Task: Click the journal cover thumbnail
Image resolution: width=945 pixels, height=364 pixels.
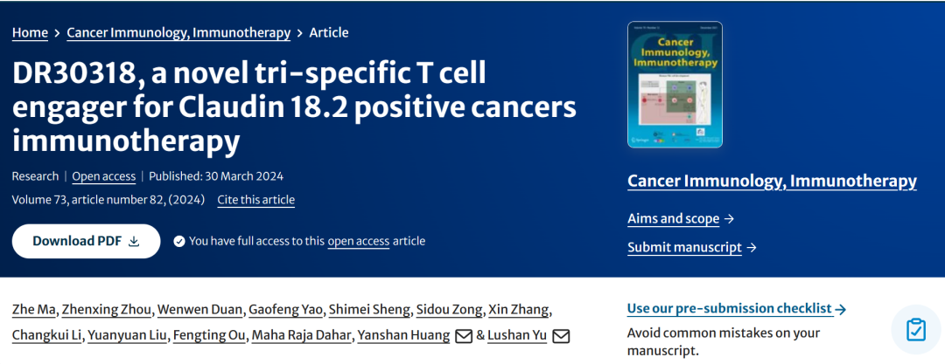Action: point(675,84)
